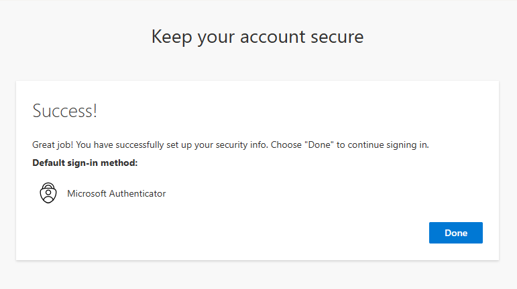This screenshot has height=289, width=517.
Task: Click the bold "Default sign-in method:" label
Action: coord(84,163)
